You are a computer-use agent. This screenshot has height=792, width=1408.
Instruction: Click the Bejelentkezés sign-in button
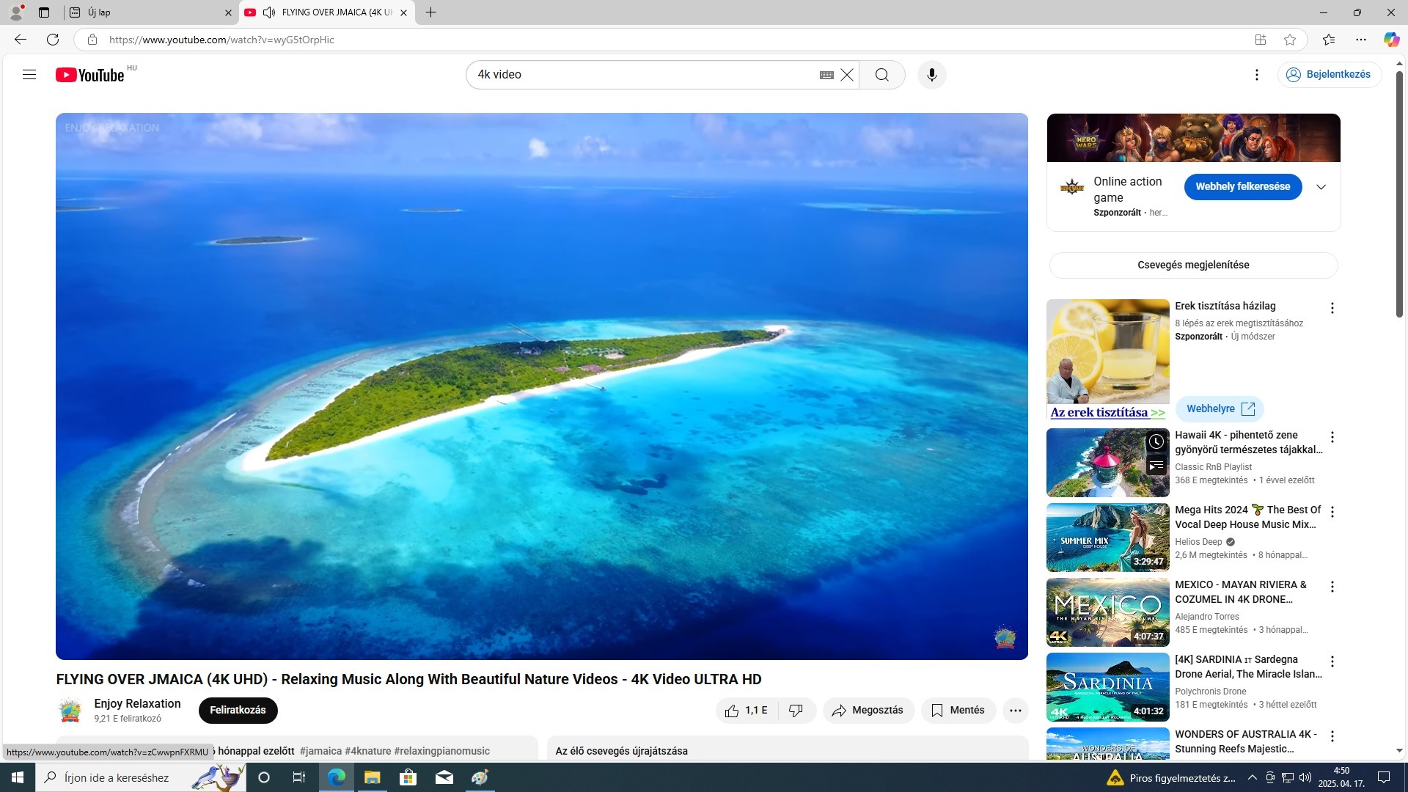pyautogui.click(x=1329, y=74)
